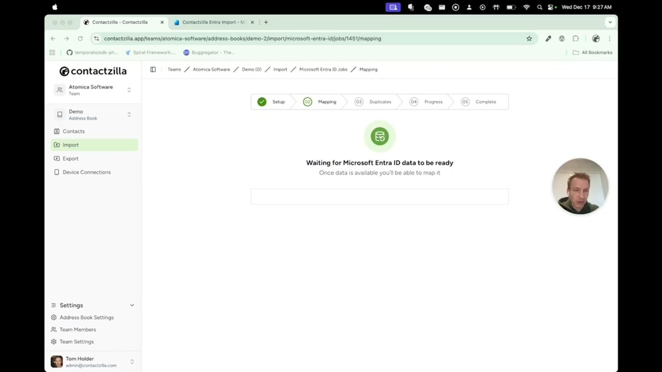Reload the current page

80,38
